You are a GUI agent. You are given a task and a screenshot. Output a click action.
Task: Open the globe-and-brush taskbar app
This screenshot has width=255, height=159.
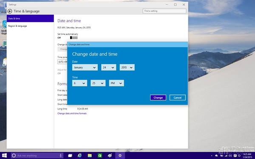pos(110,156)
